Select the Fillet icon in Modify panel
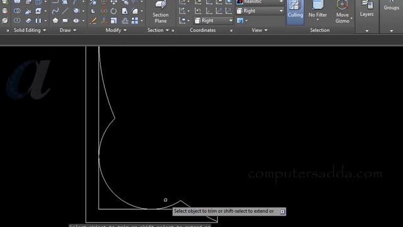Image resolution: width=403 pixels, height=227 pixels. [135, 11]
